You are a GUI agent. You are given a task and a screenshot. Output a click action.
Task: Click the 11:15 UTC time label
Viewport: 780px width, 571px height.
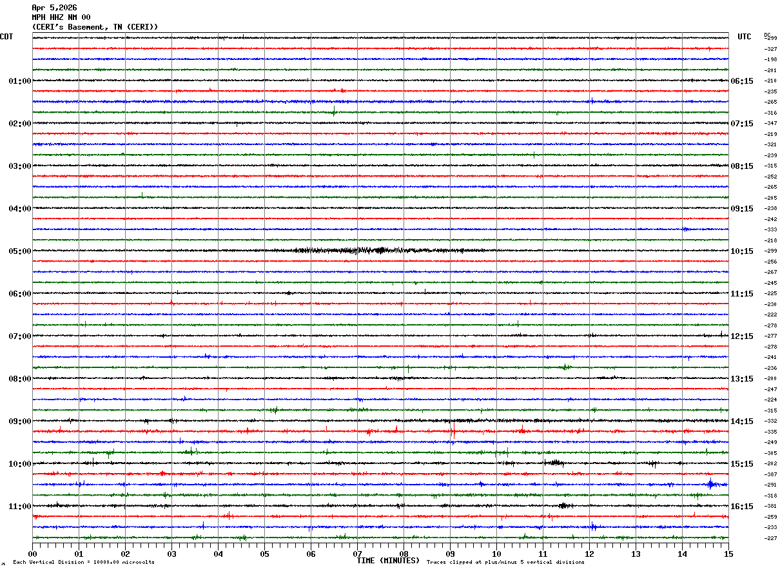(741, 294)
